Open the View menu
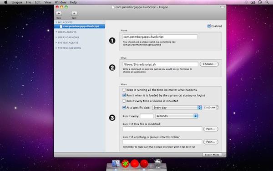The height and width of the screenshot is (171, 273). [x=48, y=2]
